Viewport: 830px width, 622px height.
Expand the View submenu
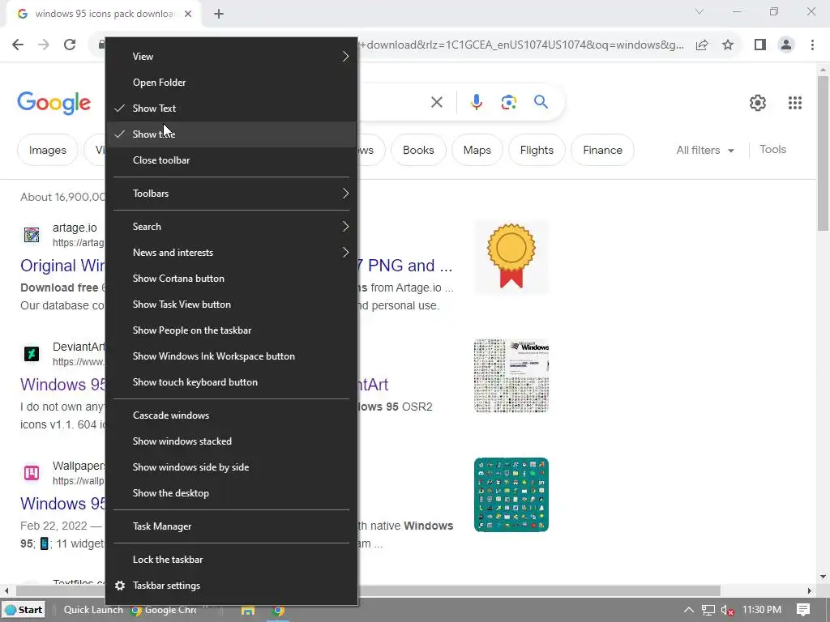coord(231,57)
